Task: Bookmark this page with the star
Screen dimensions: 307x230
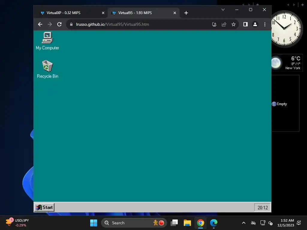Action: (233, 24)
